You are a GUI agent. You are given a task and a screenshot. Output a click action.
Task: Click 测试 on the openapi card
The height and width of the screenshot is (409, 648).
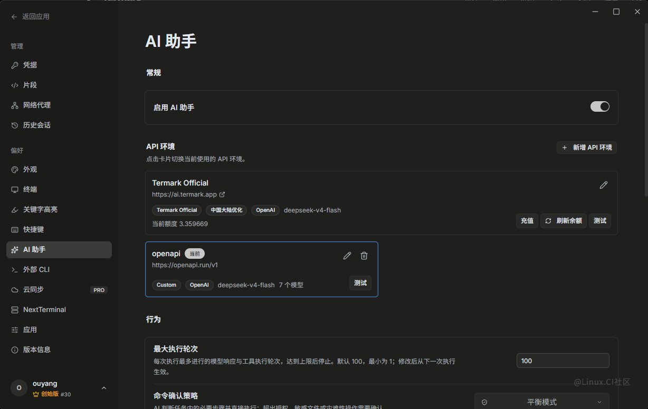pos(360,283)
